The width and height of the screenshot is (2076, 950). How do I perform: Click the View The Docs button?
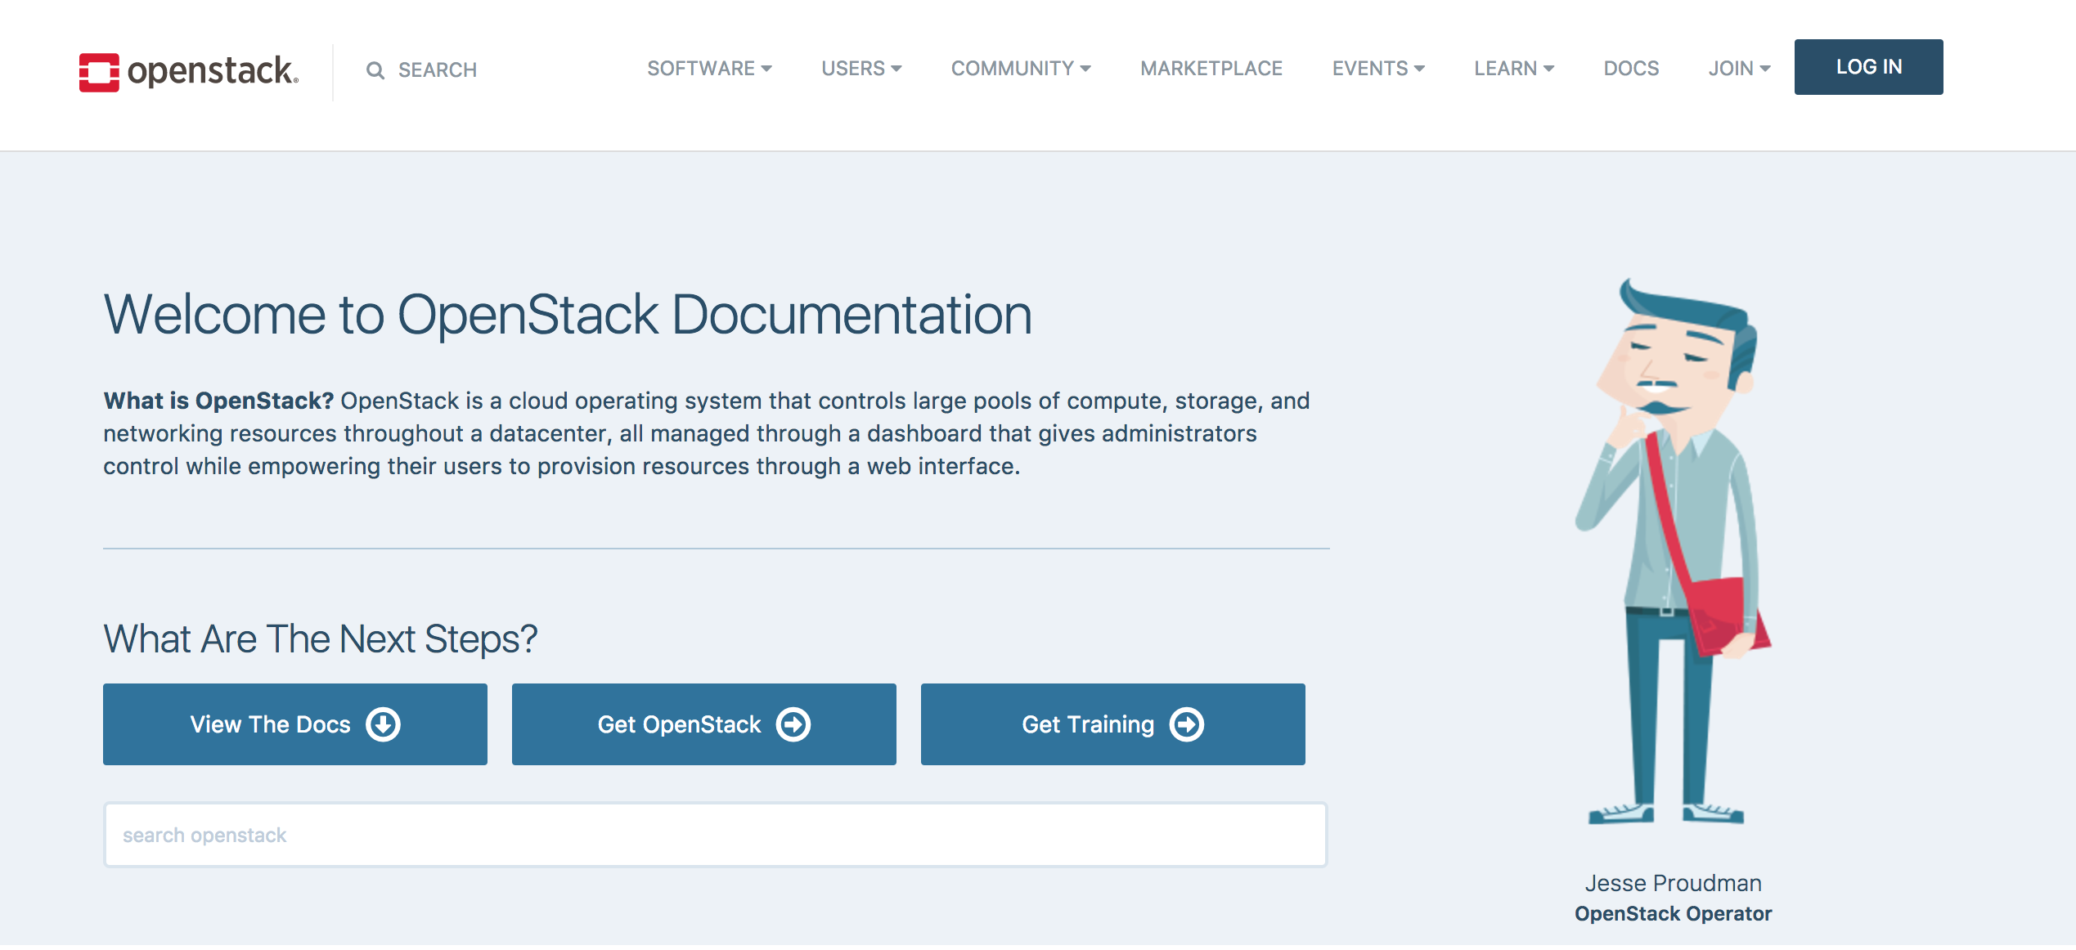pyautogui.click(x=295, y=724)
